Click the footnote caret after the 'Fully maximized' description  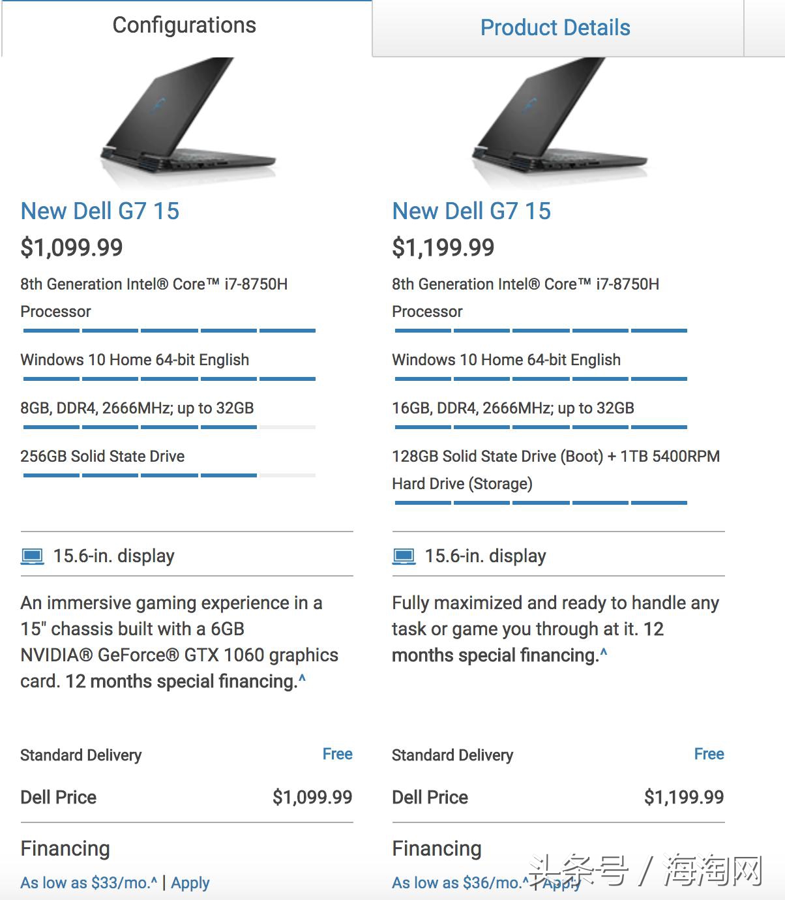[x=604, y=653]
